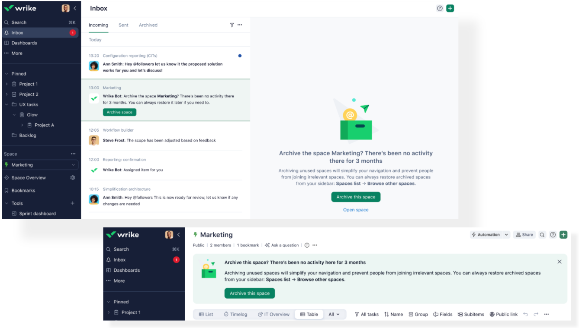Collapse the sidebar in the Inbox window
This screenshot has height=328, width=579.
(75, 8)
